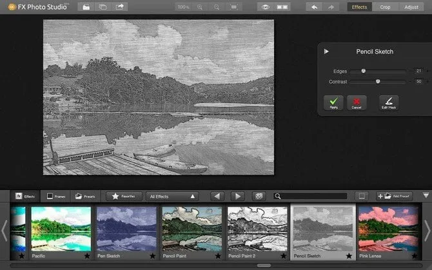Collapse effects browser with bottom-right triangle
The height and width of the screenshot is (270, 432).
426,195
